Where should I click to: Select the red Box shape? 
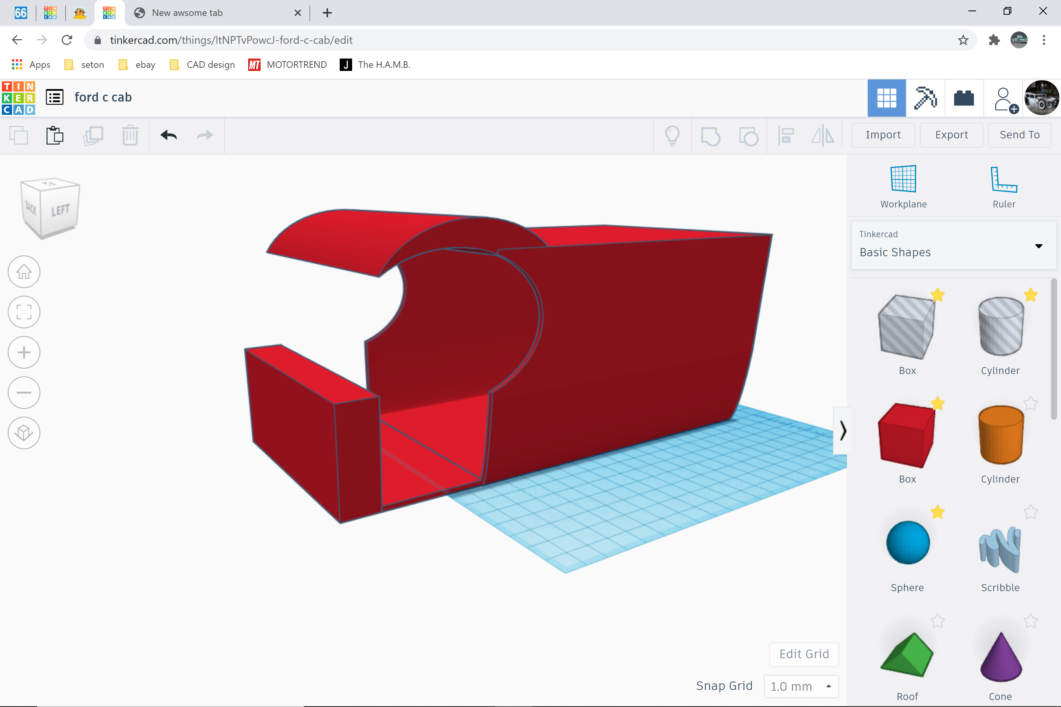click(907, 435)
